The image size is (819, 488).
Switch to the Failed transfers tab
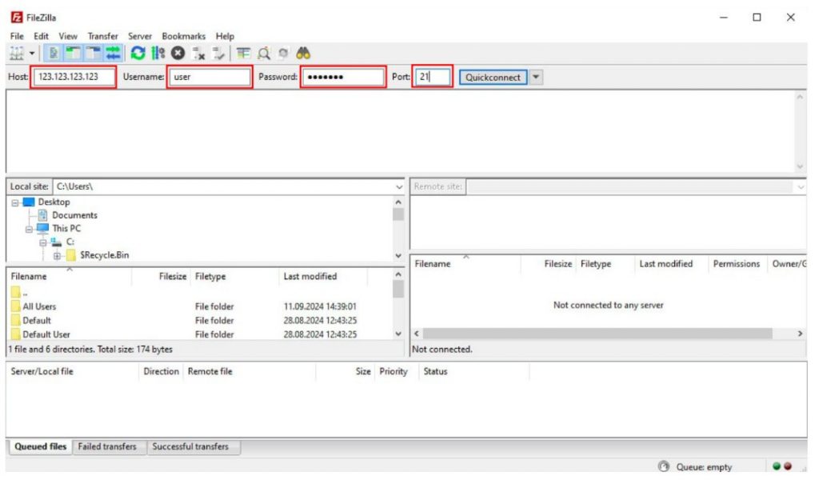[107, 447]
